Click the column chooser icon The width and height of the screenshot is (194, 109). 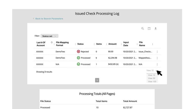[x=149, y=29]
